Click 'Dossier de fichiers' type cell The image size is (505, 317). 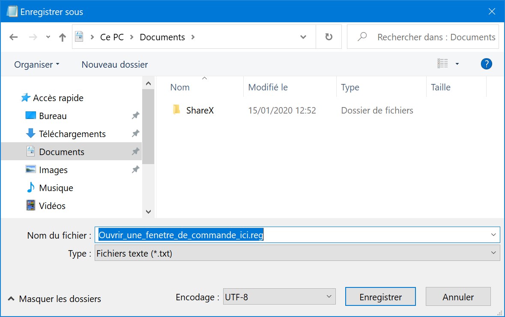click(377, 111)
